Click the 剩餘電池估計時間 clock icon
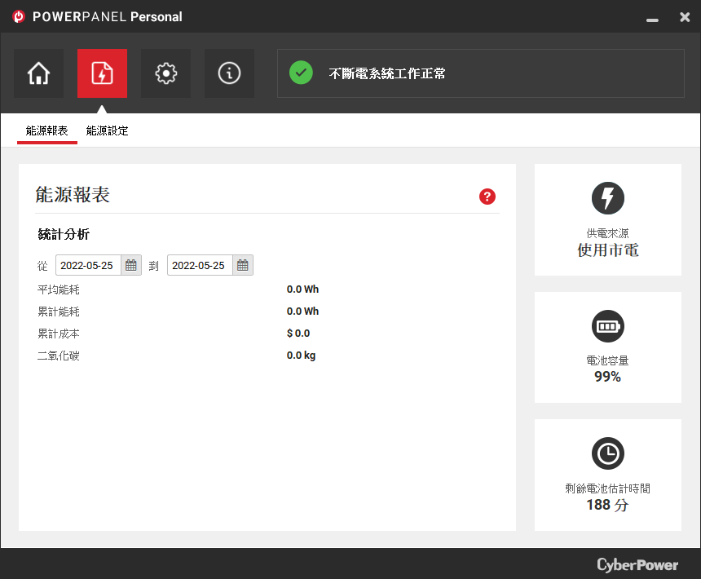This screenshot has width=701, height=579. (x=607, y=453)
